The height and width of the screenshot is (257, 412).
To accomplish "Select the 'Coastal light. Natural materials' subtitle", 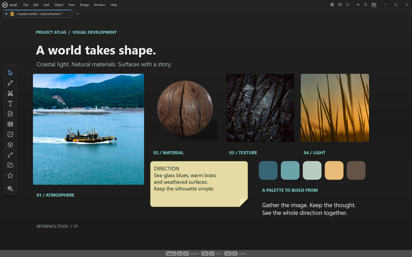I will pyautogui.click(x=104, y=65).
